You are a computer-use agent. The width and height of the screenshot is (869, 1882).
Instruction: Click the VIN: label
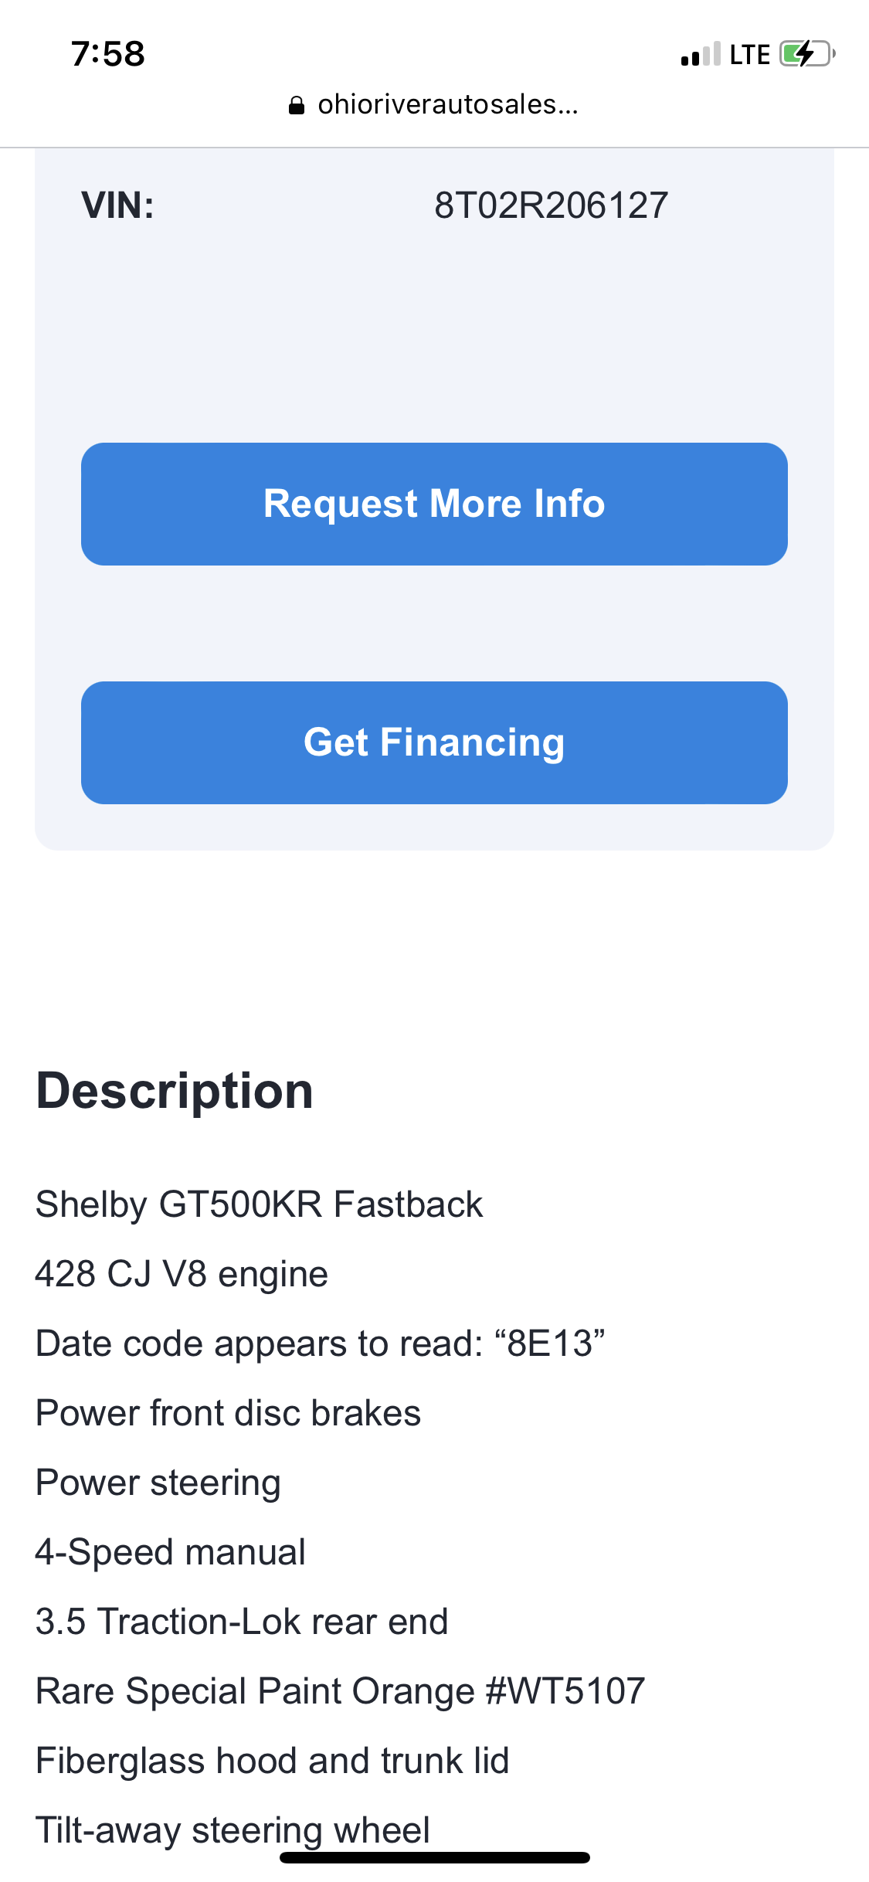(x=118, y=206)
